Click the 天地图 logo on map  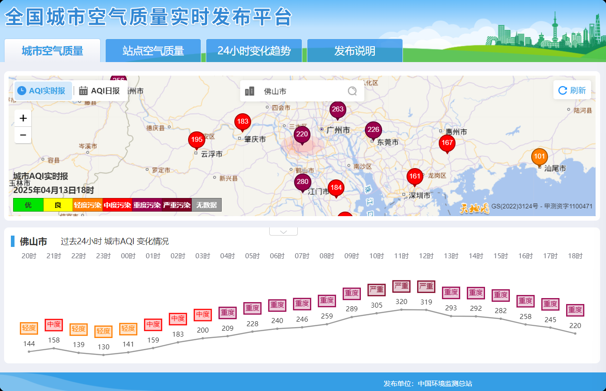[x=475, y=208]
